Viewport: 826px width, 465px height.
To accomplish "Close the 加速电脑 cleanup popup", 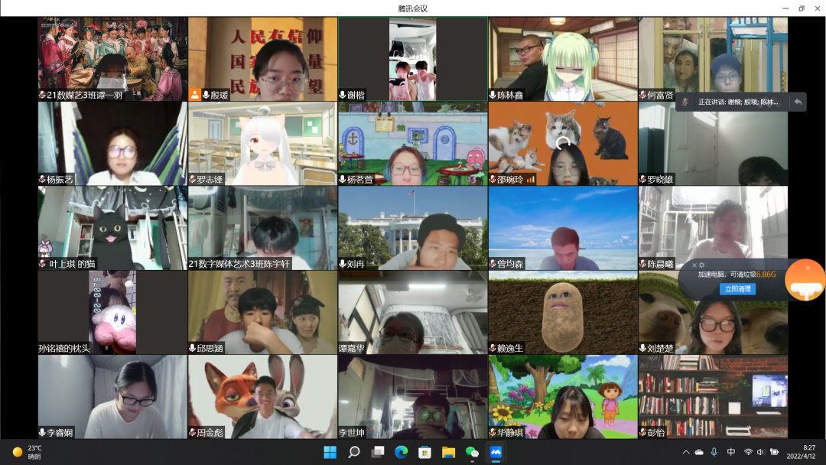I will point(694,265).
